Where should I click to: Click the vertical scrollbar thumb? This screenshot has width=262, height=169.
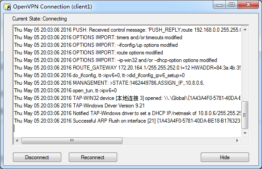pos(245,115)
